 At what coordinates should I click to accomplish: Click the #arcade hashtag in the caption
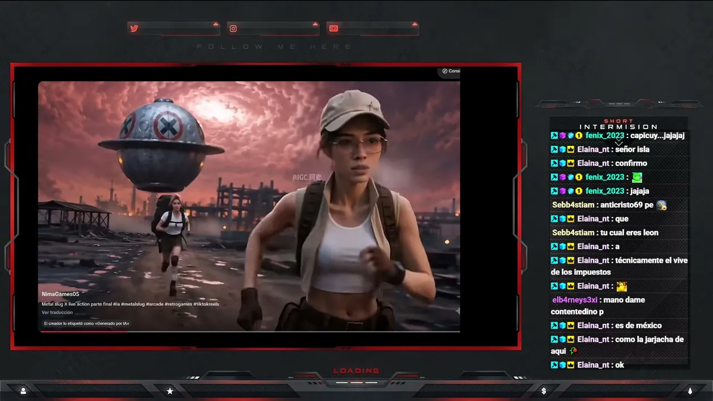click(154, 304)
